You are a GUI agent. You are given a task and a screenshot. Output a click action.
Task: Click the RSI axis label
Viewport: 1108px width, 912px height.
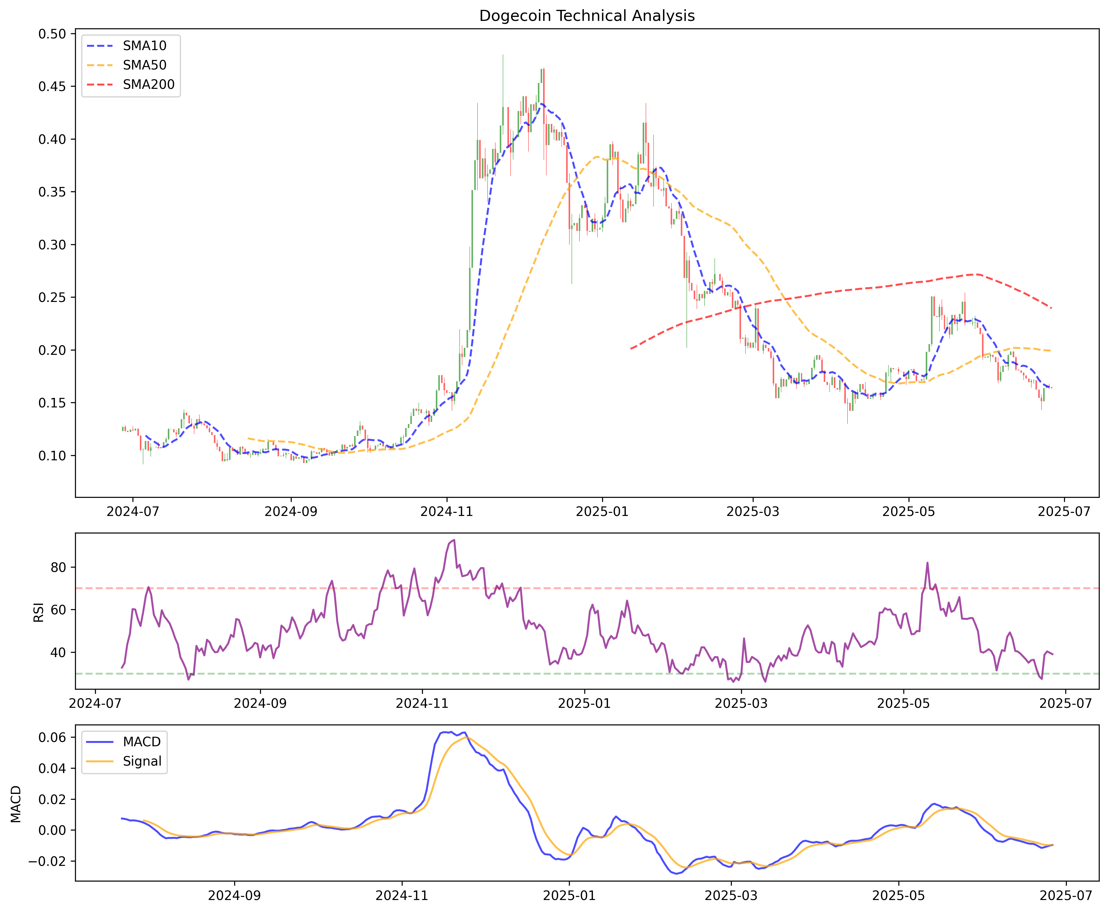coord(38,612)
